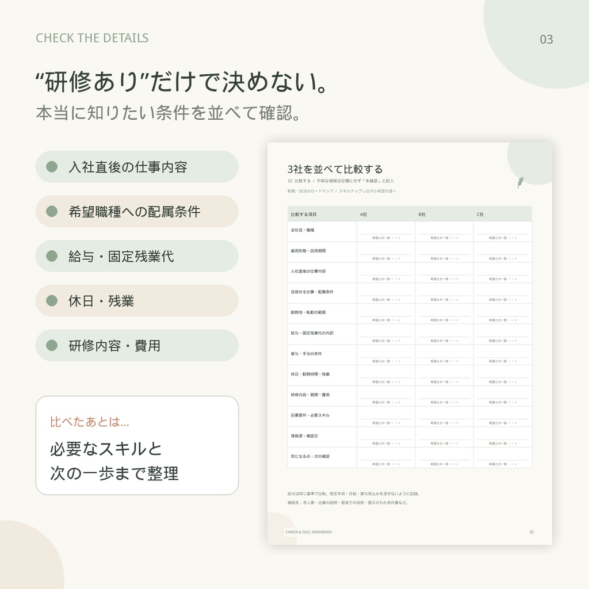The height and width of the screenshot is (589, 589).
Task: Click the B社 cell in the 雇用形態・試用期間 row
Action: (445, 252)
